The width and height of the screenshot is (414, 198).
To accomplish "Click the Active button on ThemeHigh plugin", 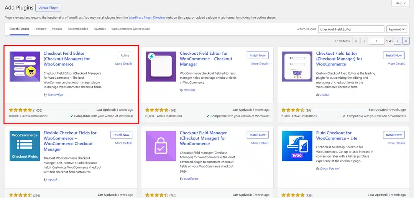I will coord(125,55).
